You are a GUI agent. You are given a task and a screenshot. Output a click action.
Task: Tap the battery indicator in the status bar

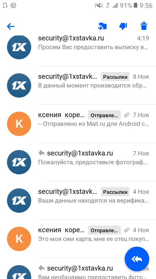click(135, 5)
